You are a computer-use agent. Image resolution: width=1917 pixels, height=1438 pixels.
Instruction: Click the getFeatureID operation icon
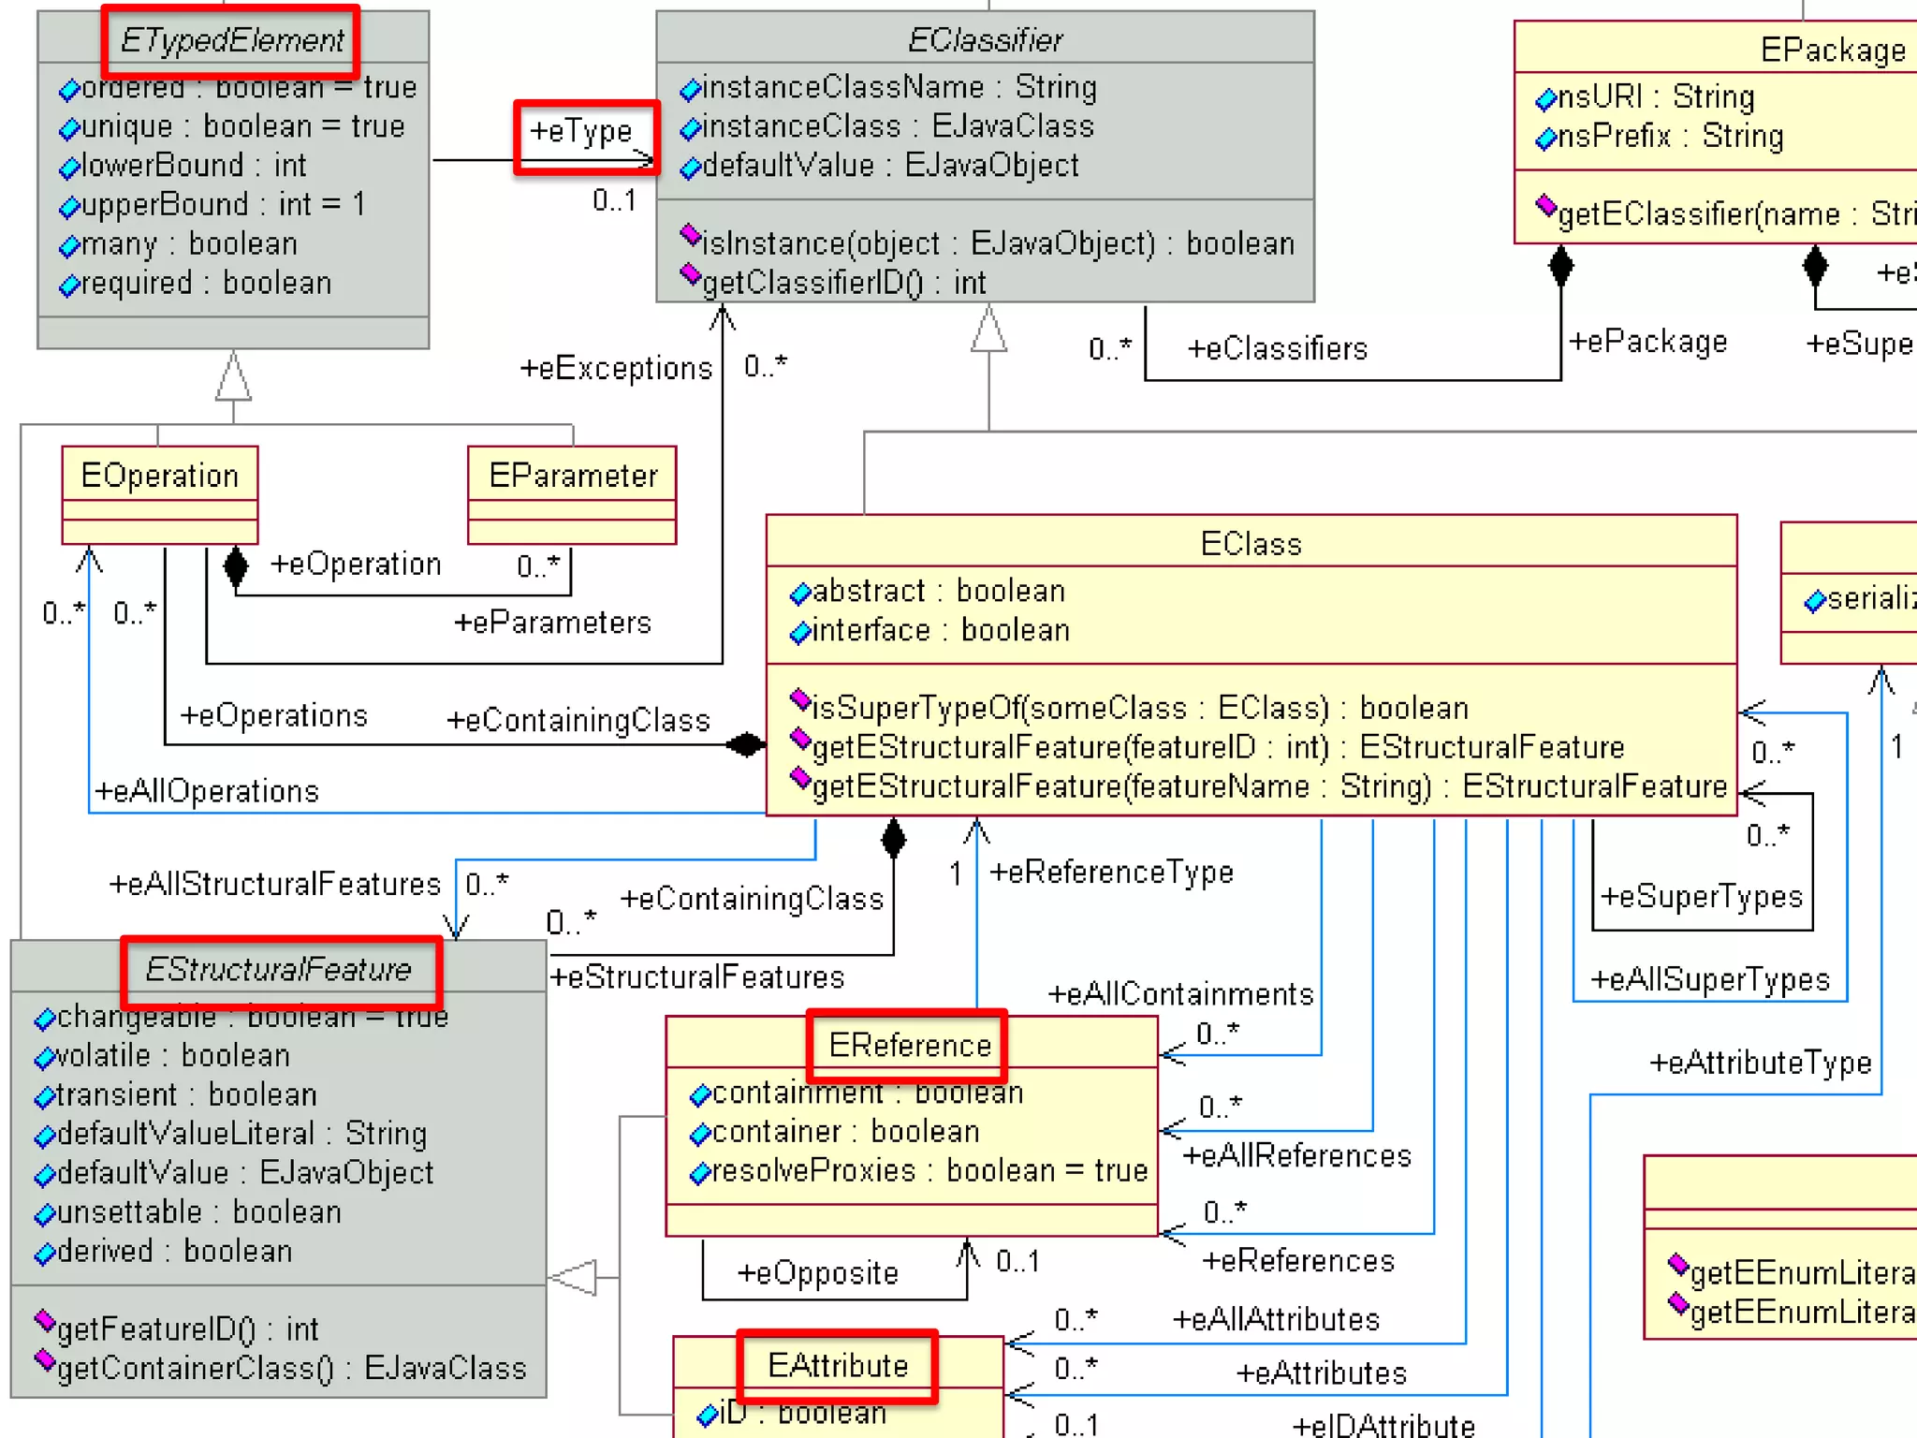[44, 1321]
